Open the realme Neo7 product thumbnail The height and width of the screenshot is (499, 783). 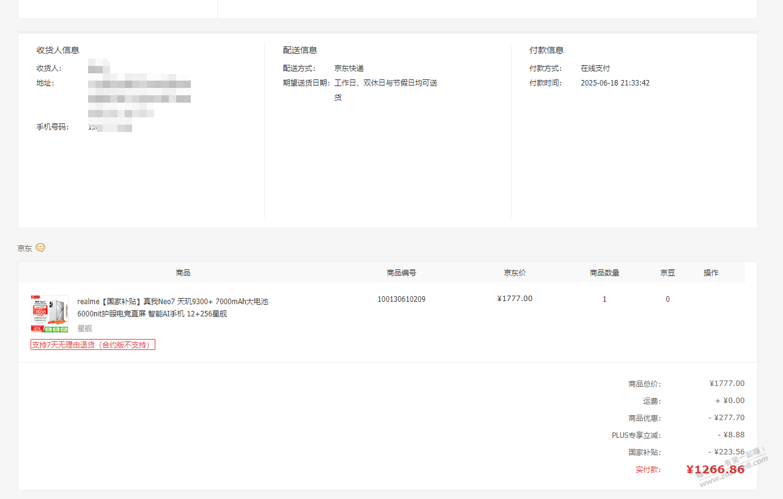[50, 314]
